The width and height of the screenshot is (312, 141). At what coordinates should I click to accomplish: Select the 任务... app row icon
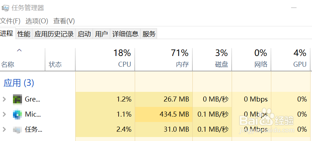pyautogui.click(x=17, y=130)
